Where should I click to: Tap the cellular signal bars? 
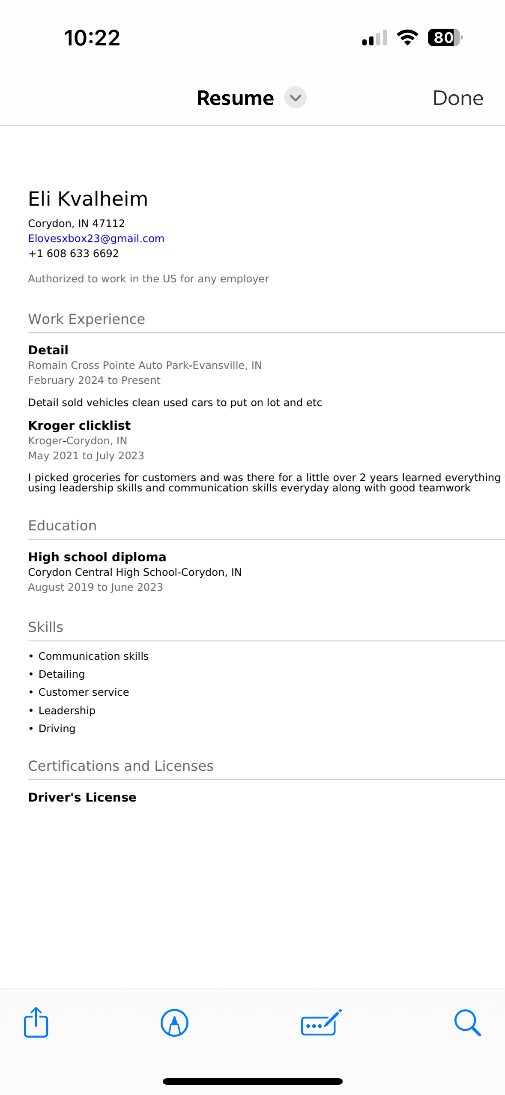[375, 38]
